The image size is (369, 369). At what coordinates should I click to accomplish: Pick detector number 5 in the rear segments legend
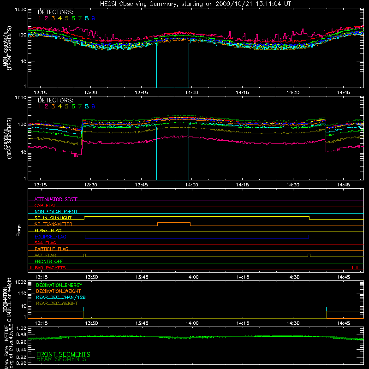coord(66,107)
